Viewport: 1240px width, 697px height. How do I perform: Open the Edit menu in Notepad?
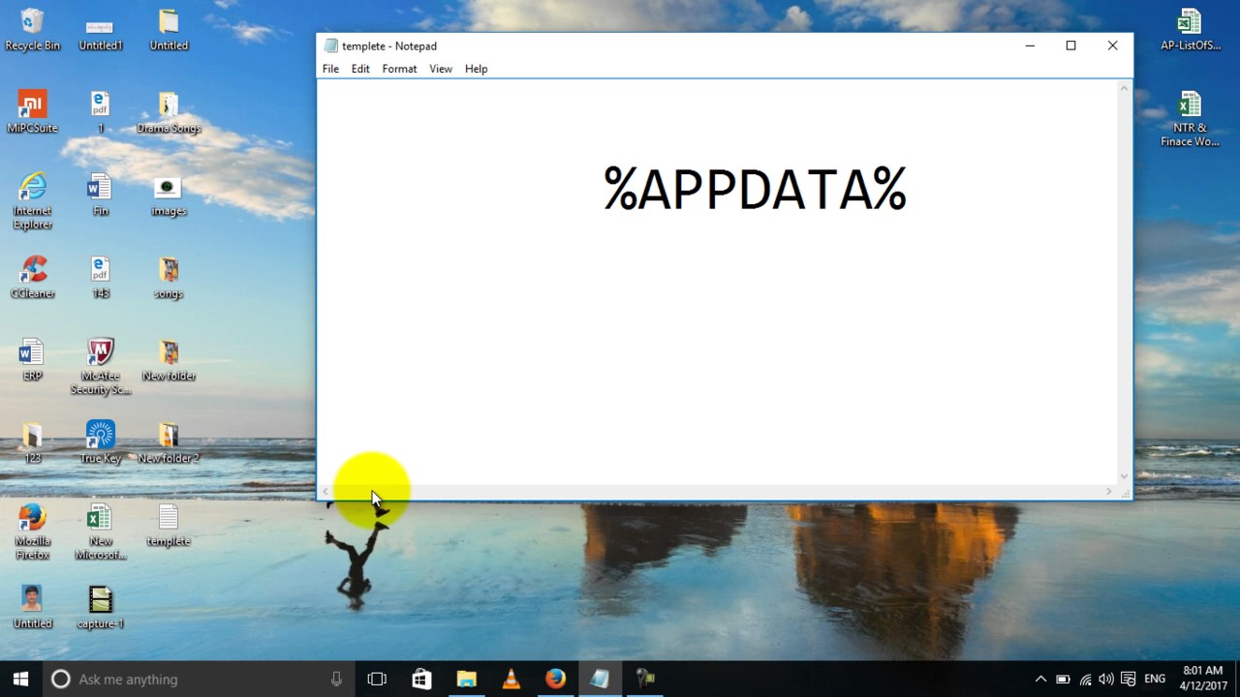360,69
